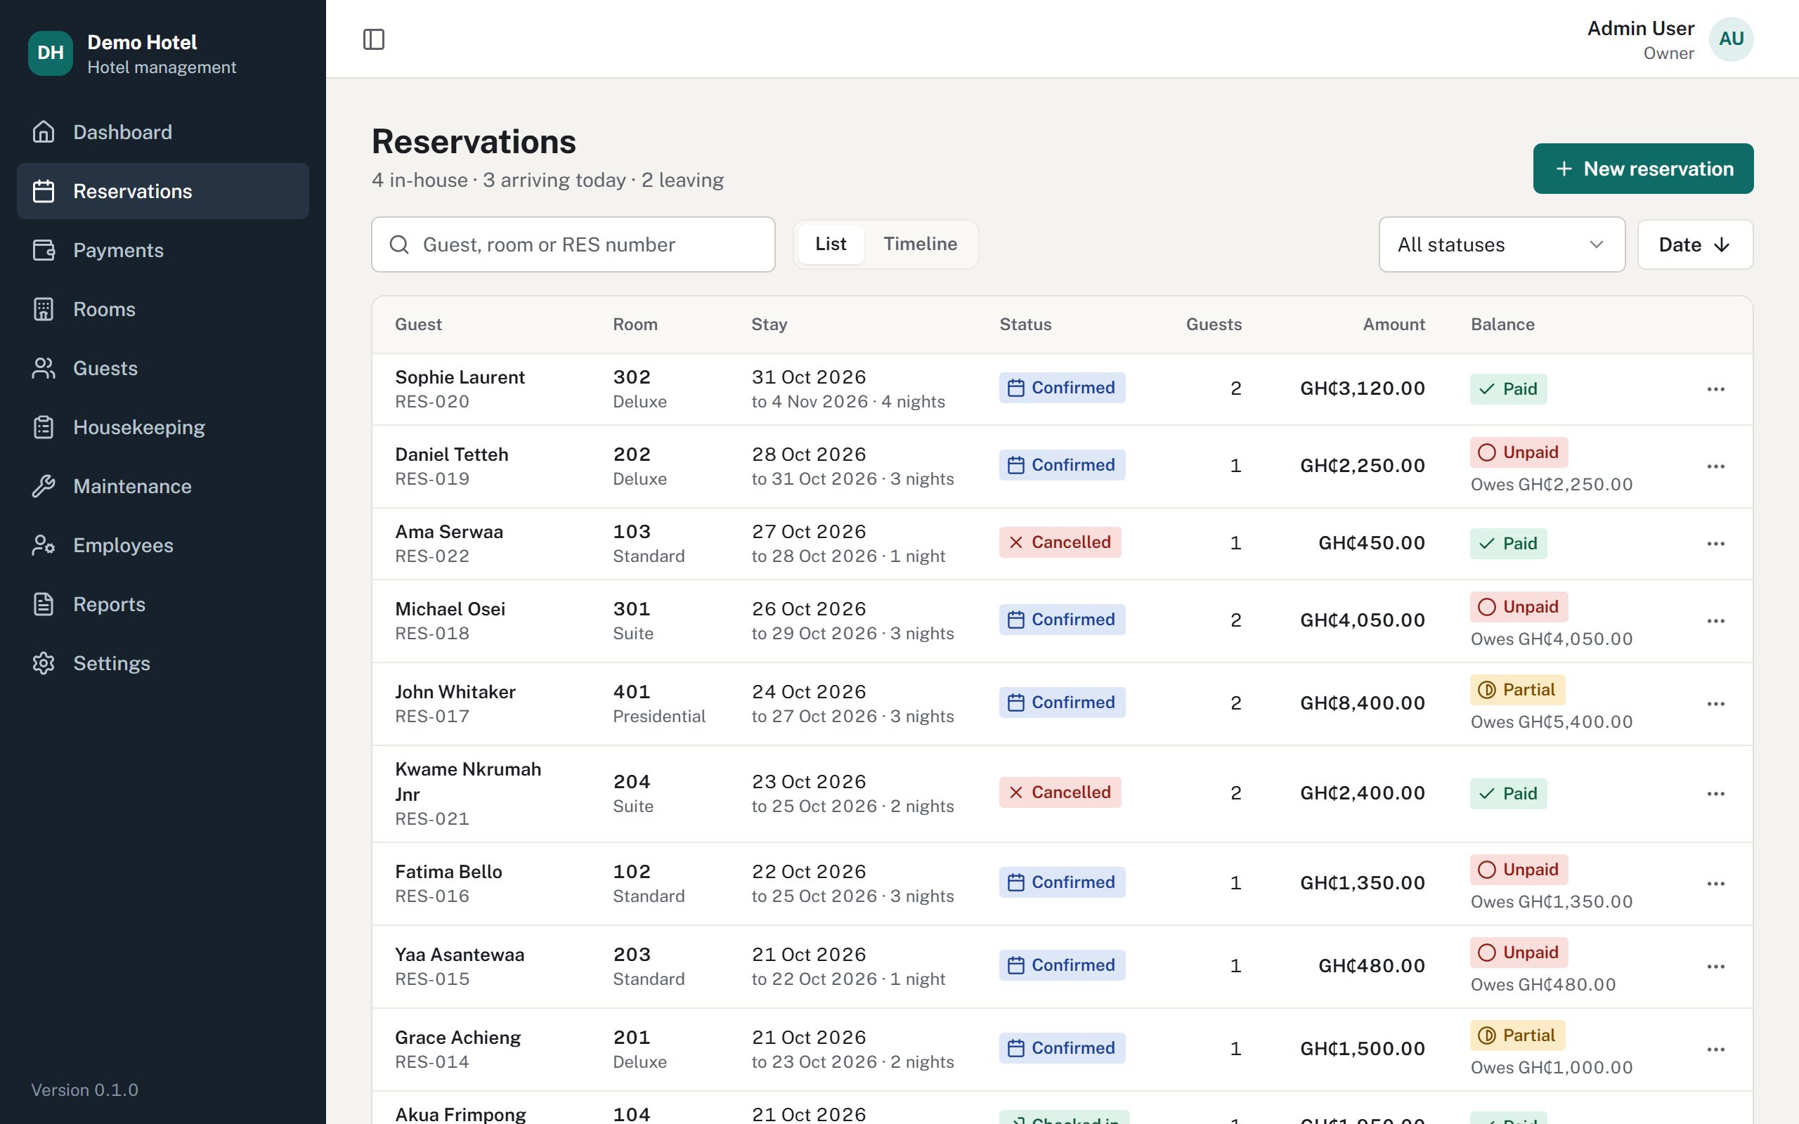Click Owes GH₵1,000.00 for Grace Achieng
Screen dimensions: 1799x1124
[1552, 1068]
